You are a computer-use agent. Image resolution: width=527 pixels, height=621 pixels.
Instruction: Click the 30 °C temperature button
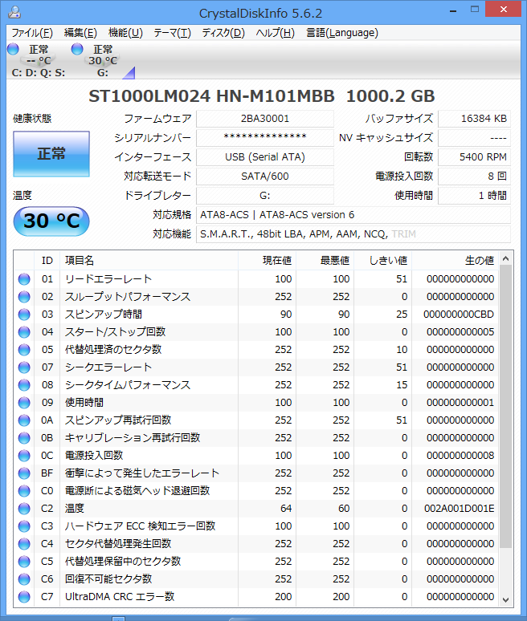point(51,221)
